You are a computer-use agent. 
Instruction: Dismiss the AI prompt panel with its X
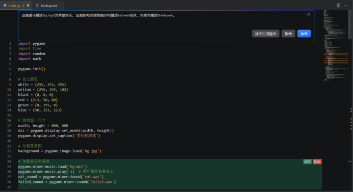coord(309,14)
